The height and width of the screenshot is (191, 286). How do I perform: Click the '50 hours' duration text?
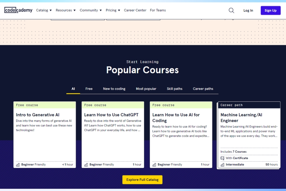tap(272, 165)
